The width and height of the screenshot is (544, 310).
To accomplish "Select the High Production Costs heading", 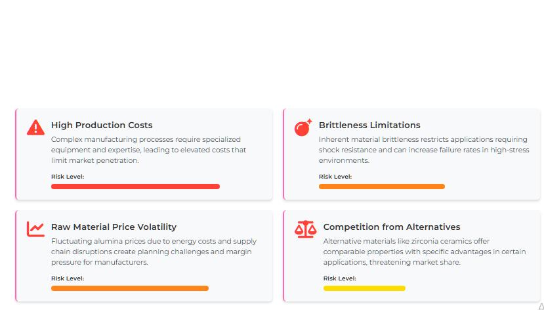I will tap(102, 125).
